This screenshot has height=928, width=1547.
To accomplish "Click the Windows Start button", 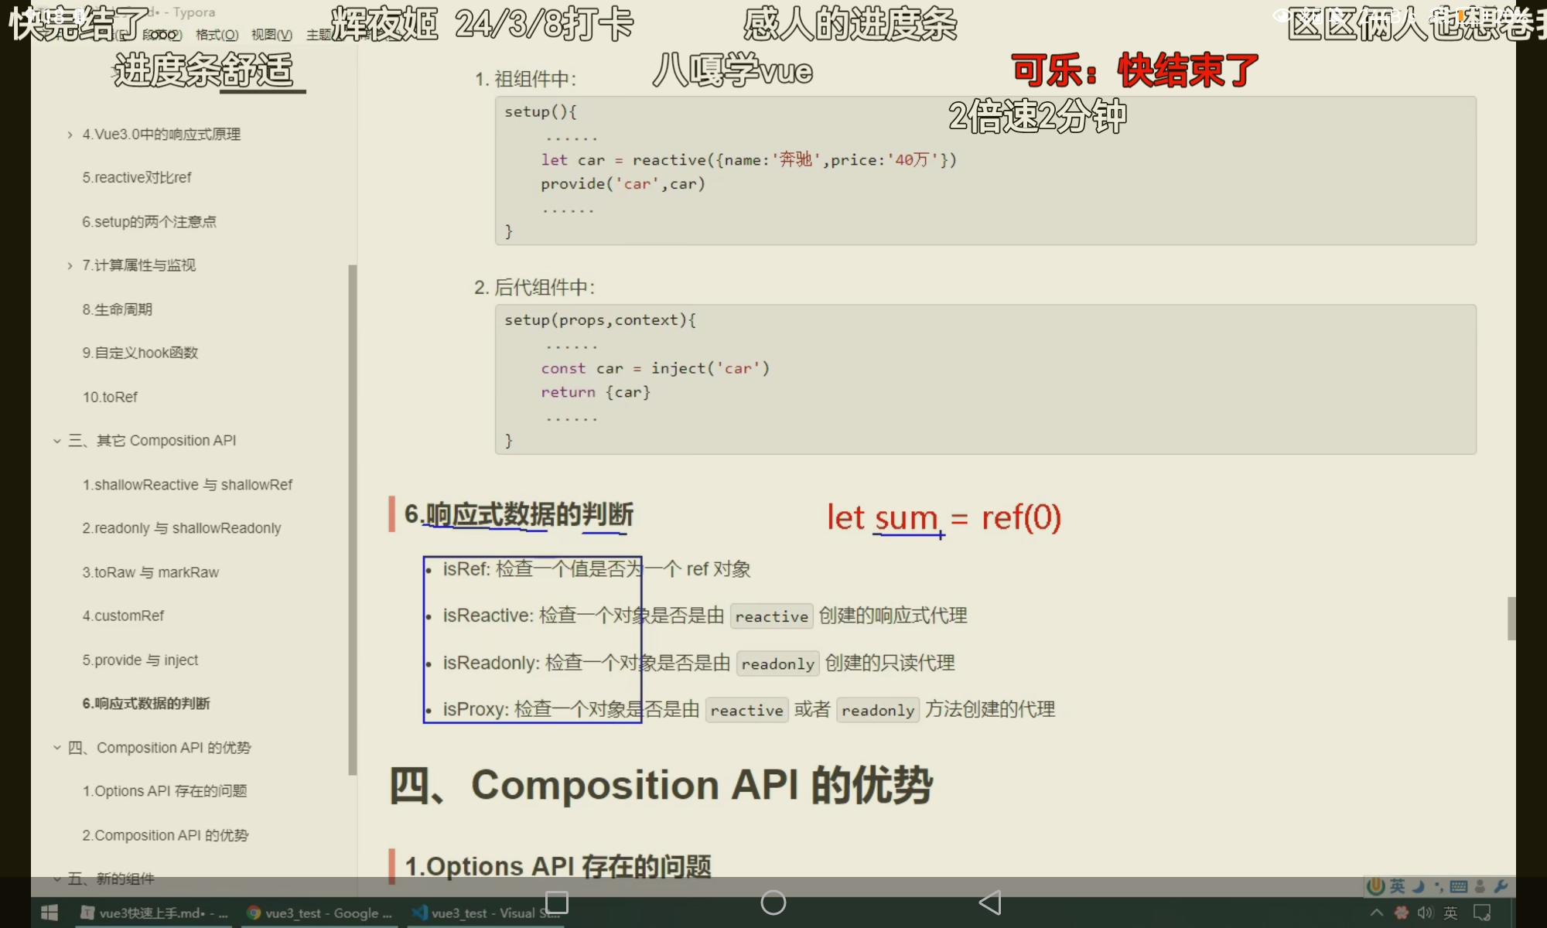I will coord(49,913).
